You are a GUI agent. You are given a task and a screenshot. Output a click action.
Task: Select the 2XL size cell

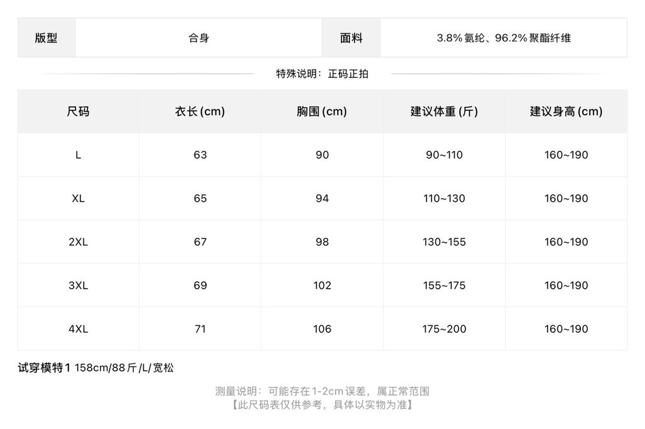point(78,242)
